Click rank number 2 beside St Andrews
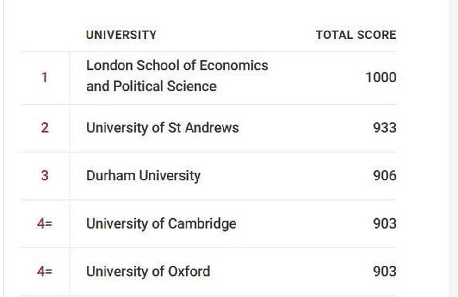 44,127
